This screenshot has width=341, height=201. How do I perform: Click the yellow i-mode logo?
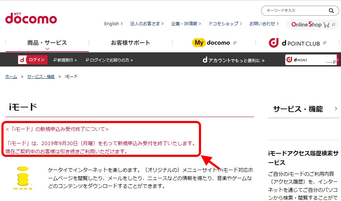pos(23,178)
